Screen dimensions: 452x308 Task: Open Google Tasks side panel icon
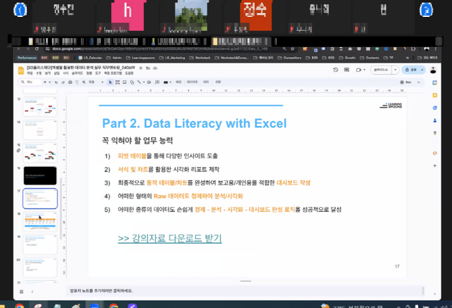(x=434, y=108)
